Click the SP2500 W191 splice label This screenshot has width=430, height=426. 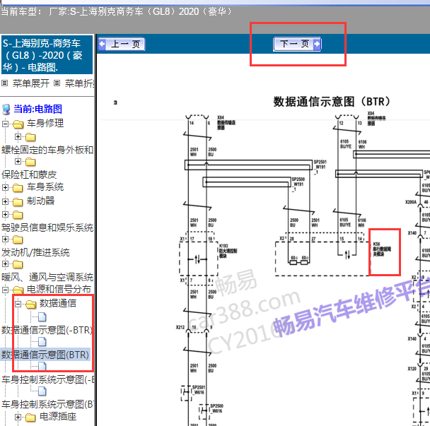click(x=298, y=184)
